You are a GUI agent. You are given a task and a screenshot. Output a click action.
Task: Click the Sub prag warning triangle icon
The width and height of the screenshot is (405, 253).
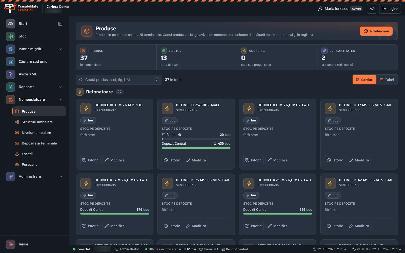click(x=244, y=51)
